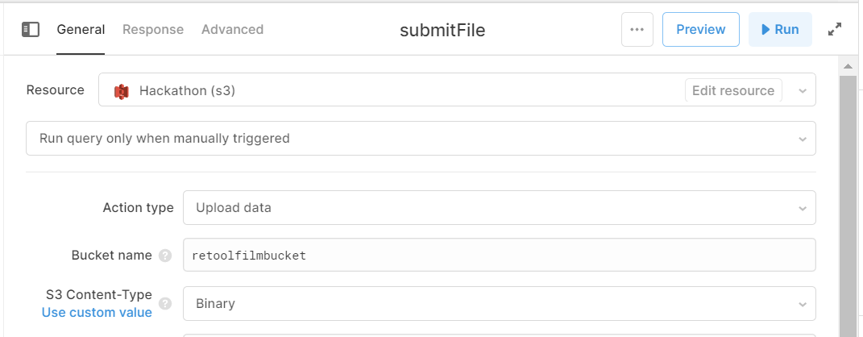The image size is (863, 337).
Task: Click the S3 resource icon next to Hackathon
Action: (121, 91)
